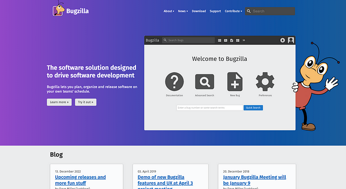
Task: Go to the Download page
Action: pos(199,11)
